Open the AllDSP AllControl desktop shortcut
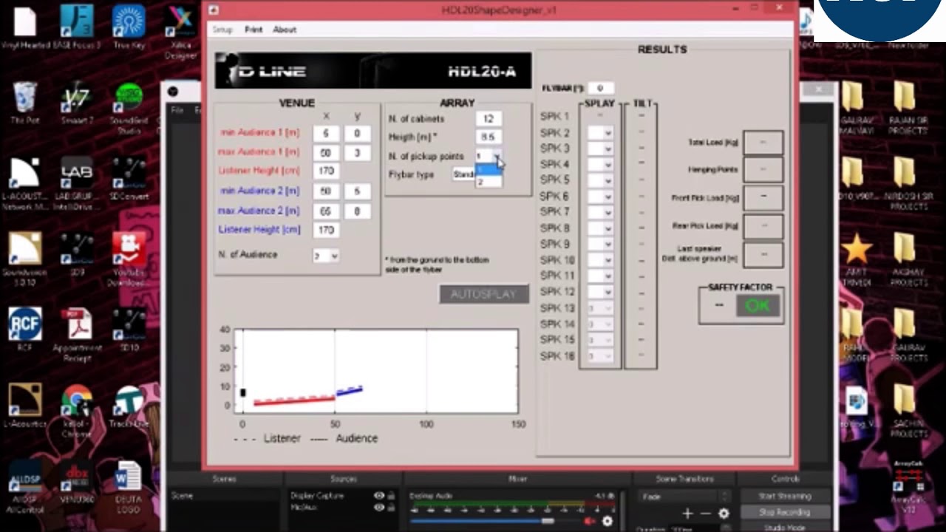The width and height of the screenshot is (946, 532). click(24, 488)
